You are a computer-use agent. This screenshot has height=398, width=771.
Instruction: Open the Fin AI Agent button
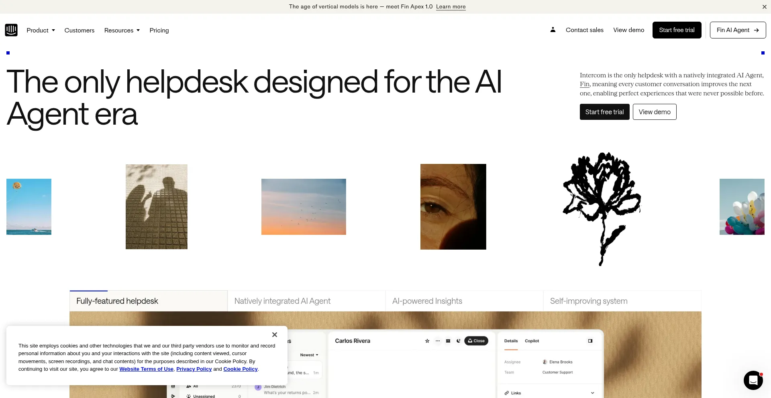[738, 30]
